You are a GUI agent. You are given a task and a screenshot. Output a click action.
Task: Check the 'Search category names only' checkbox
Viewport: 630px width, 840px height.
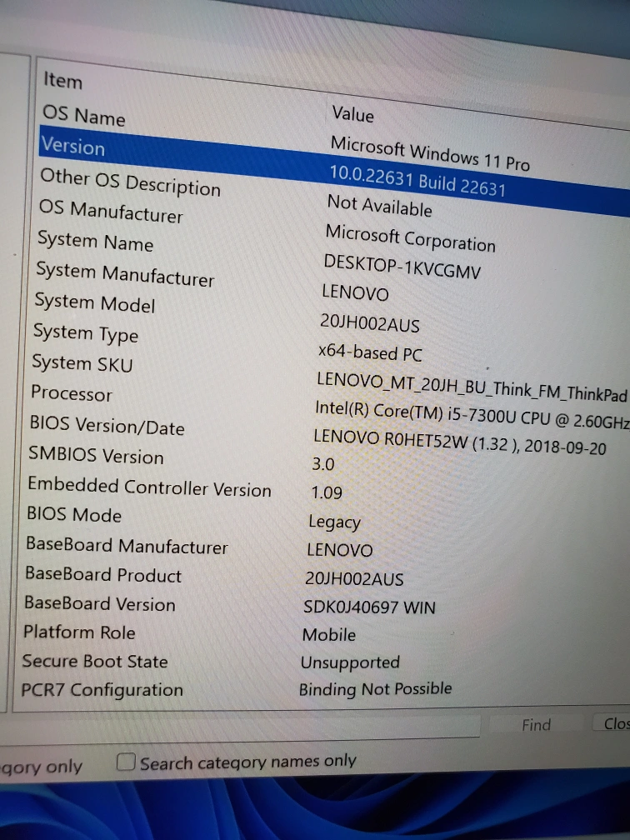126,762
